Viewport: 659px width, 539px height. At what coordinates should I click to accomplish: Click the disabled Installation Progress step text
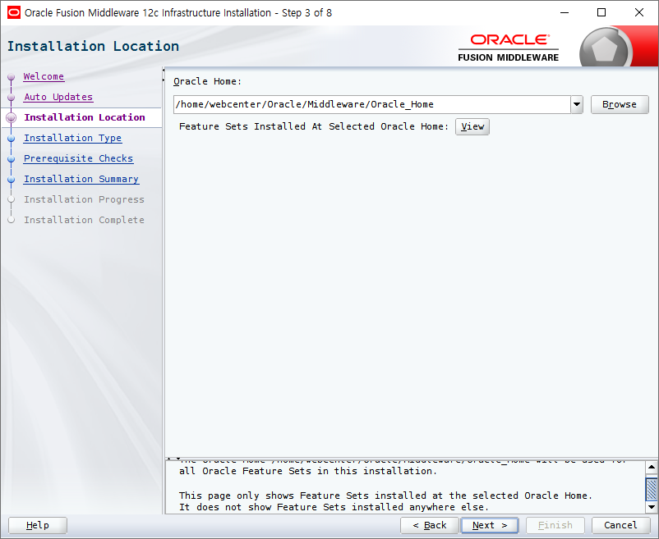tap(84, 199)
